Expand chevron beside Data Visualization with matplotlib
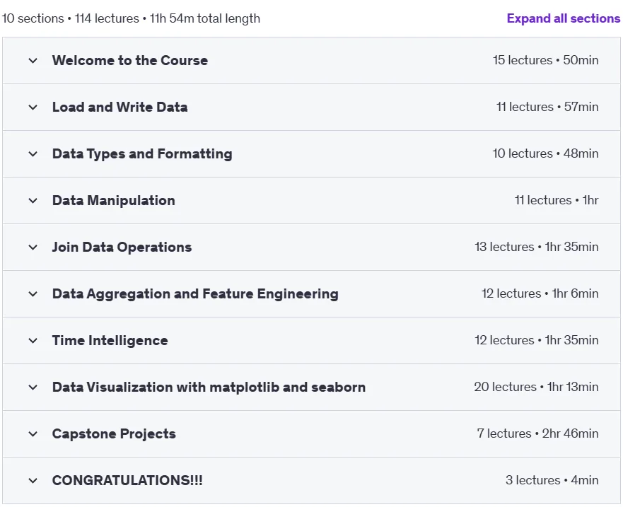 pyautogui.click(x=33, y=387)
